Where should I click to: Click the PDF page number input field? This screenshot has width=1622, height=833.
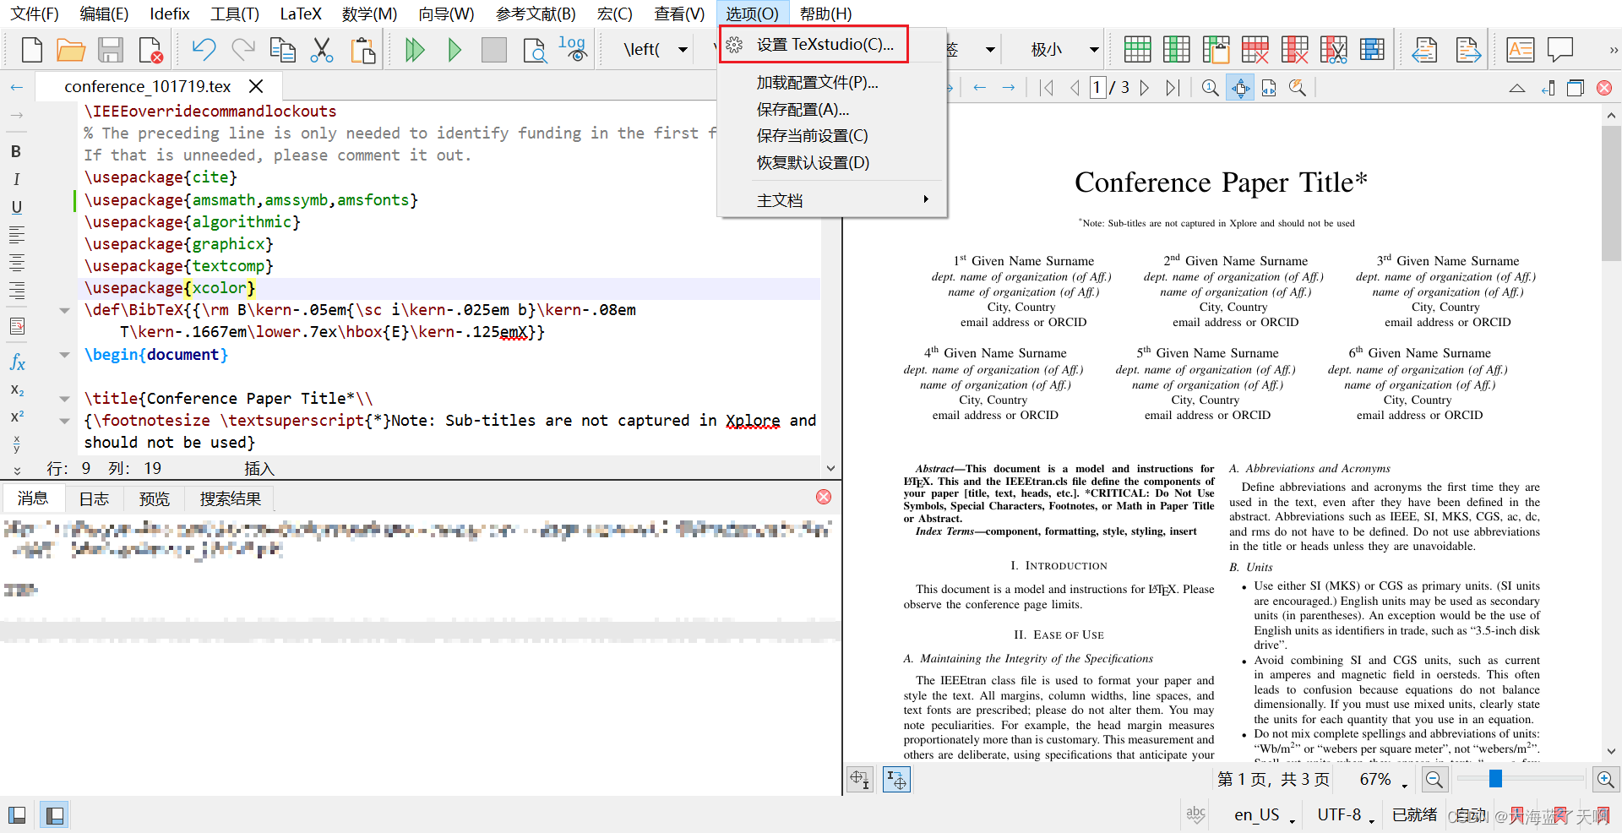point(1098,87)
